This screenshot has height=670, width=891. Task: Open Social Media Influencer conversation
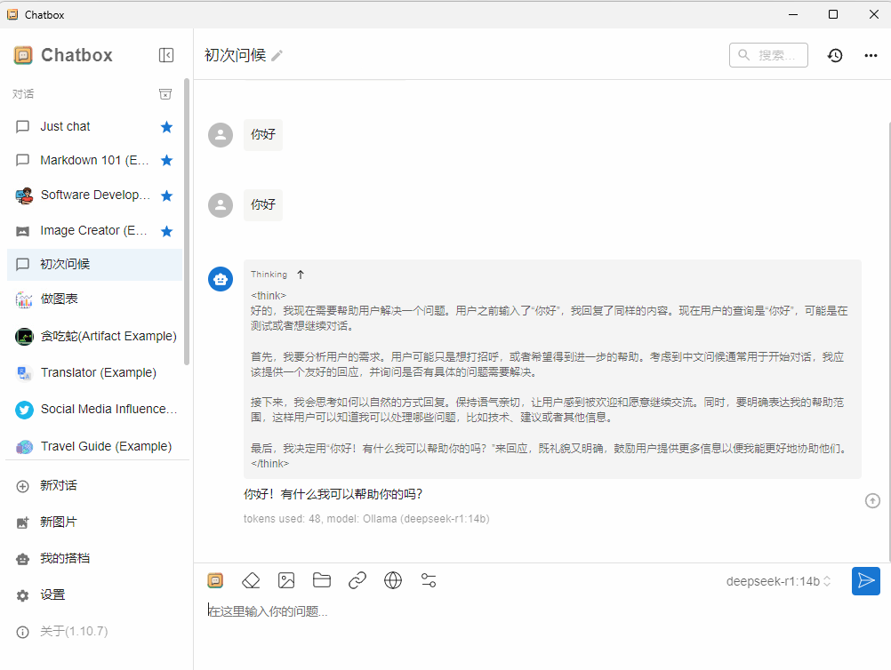[94, 409]
